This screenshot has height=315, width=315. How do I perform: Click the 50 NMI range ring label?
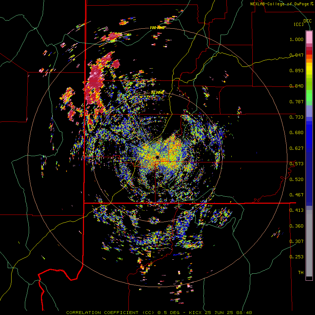pyautogui.click(x=157, y=92)
